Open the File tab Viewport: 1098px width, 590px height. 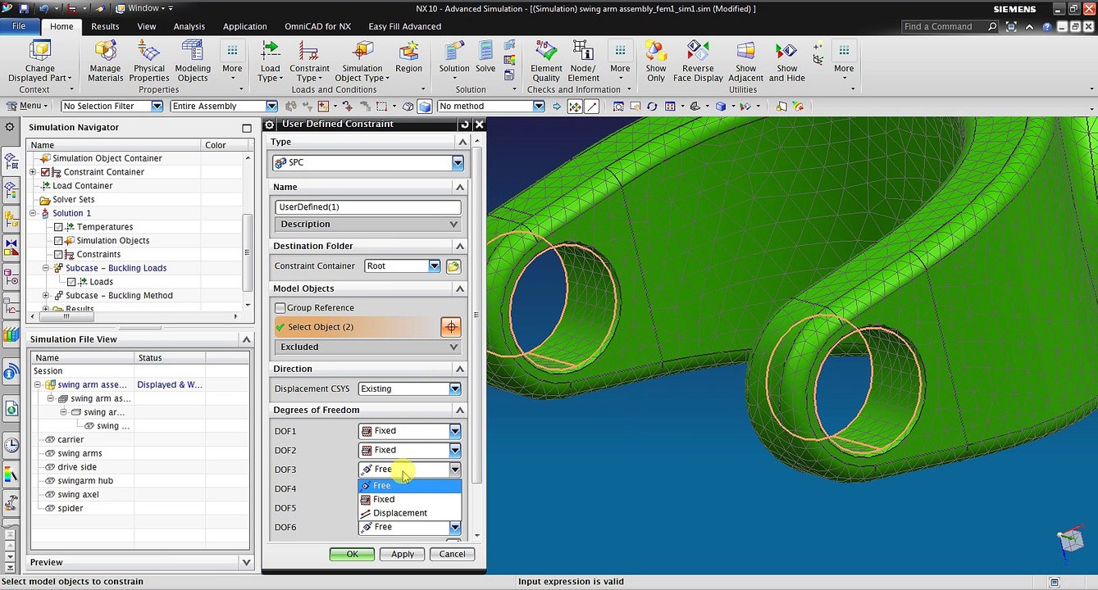(19, 26)
